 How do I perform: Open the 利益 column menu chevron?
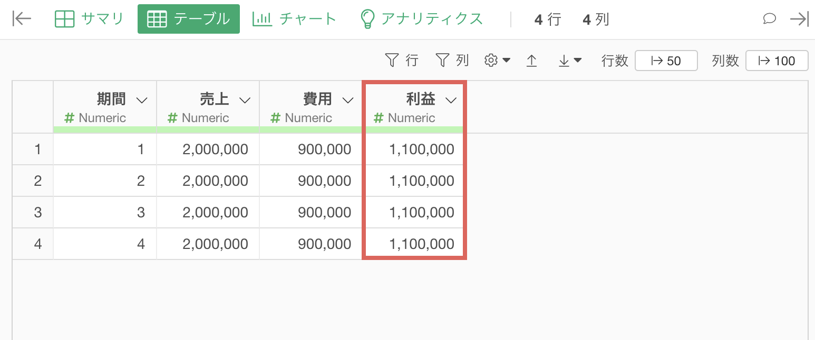click(451, 100)
